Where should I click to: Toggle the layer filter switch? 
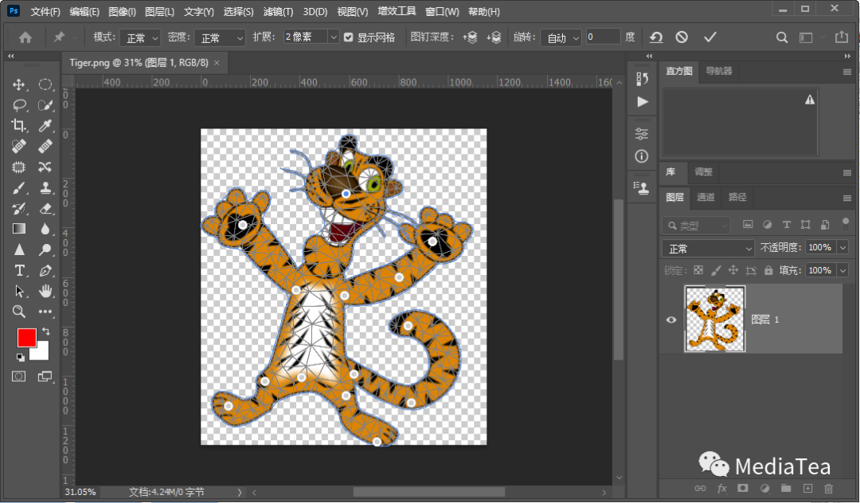pos(845,223)
